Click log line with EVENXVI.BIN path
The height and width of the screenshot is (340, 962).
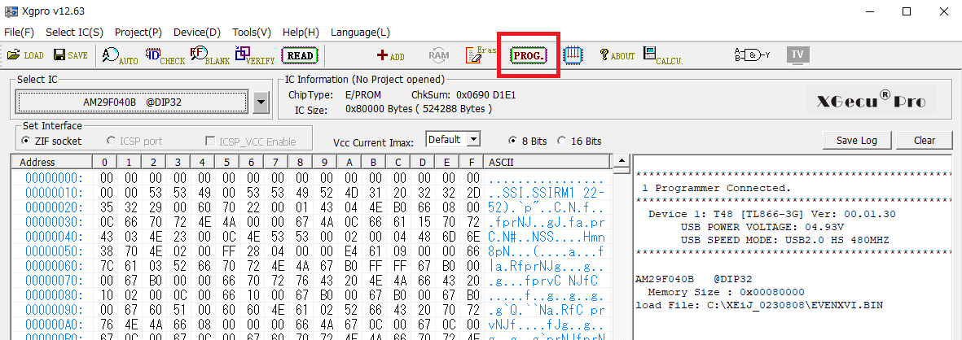click(x=759, y=304)
